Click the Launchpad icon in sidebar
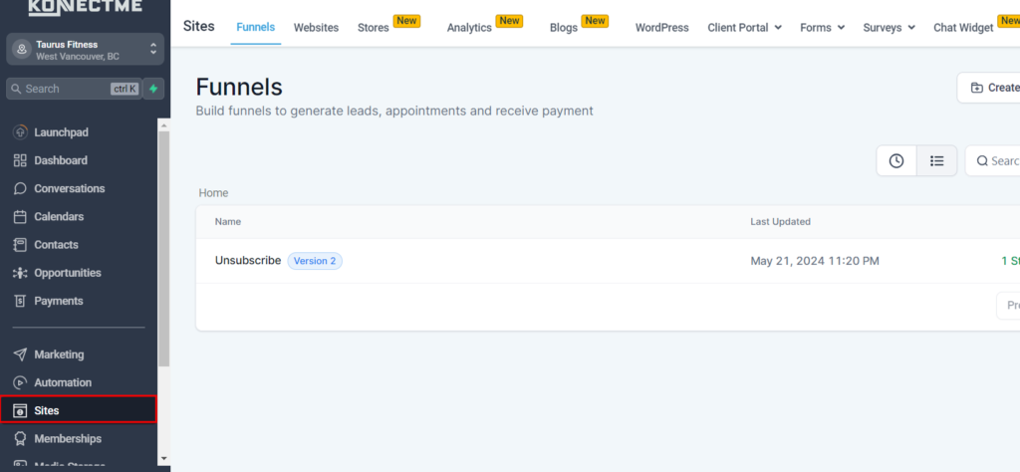Screen dimensions: 1020x472 (20, 132)
